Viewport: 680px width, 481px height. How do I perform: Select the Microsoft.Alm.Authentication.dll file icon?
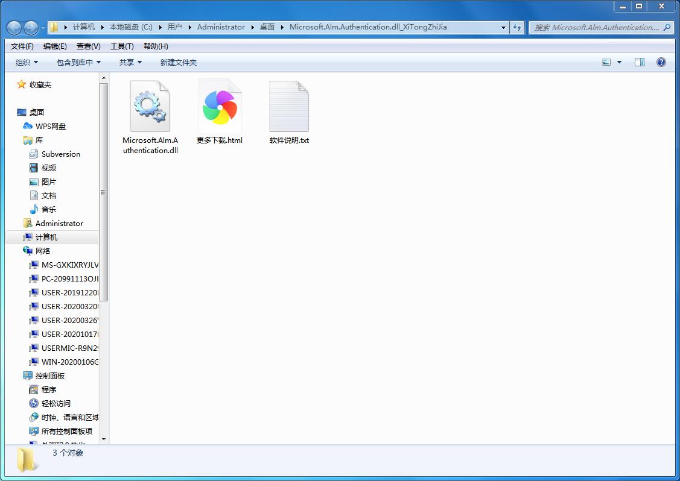tap(150, 105)
